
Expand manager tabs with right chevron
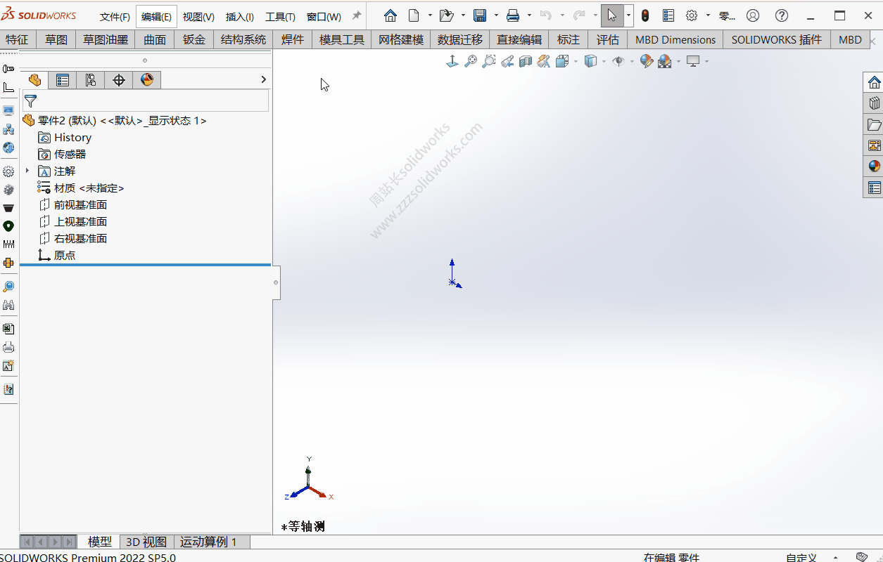pyautogui.click(x=264, y=79)
